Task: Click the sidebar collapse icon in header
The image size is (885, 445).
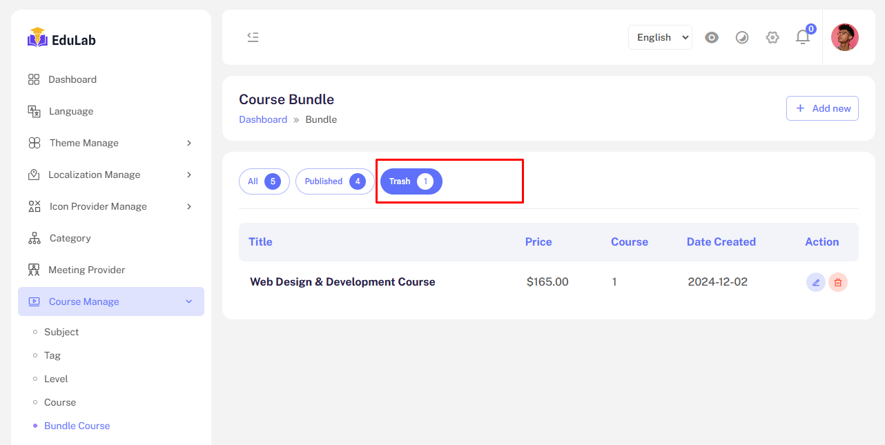Action: [x=253, y=37]
